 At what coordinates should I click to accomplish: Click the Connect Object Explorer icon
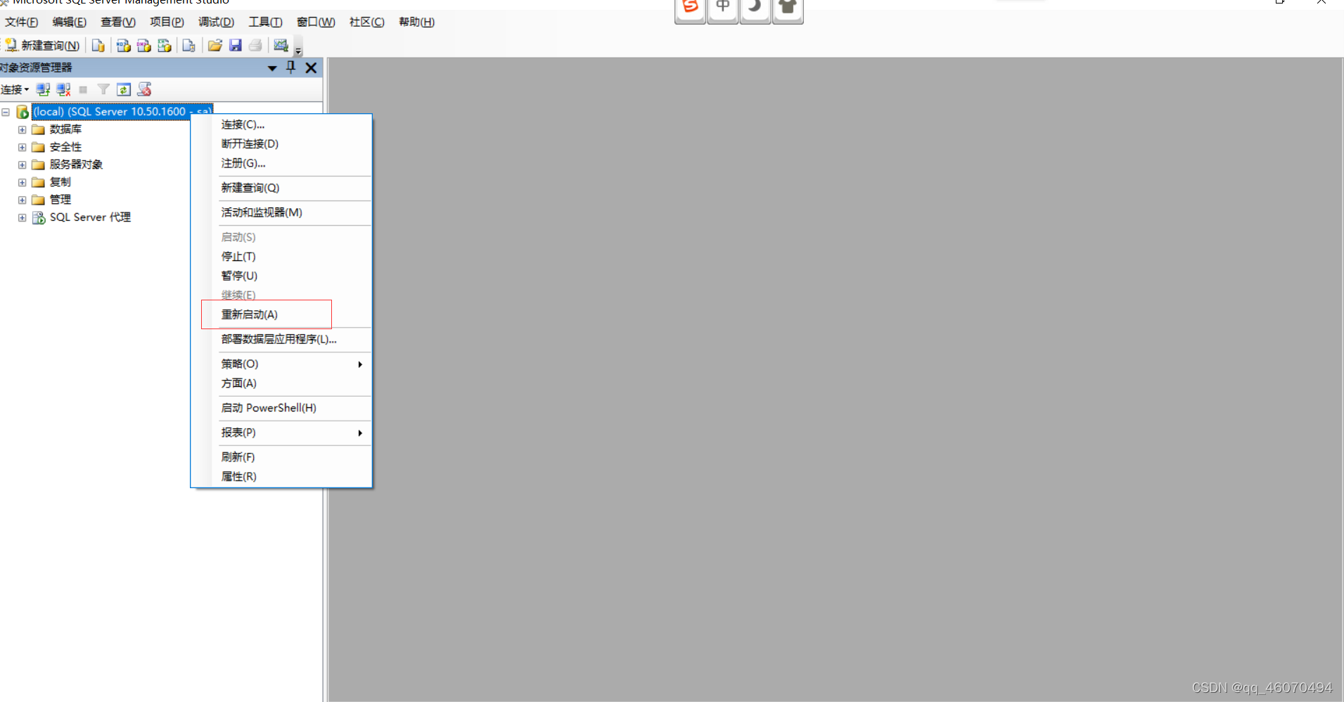click(43, 89)
